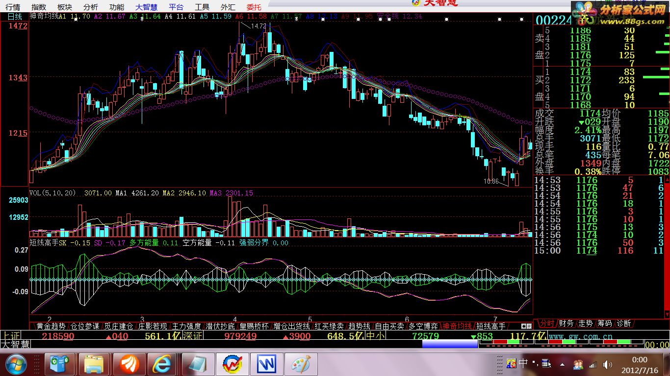Click the volume speaker tray icon

(608, 364)
